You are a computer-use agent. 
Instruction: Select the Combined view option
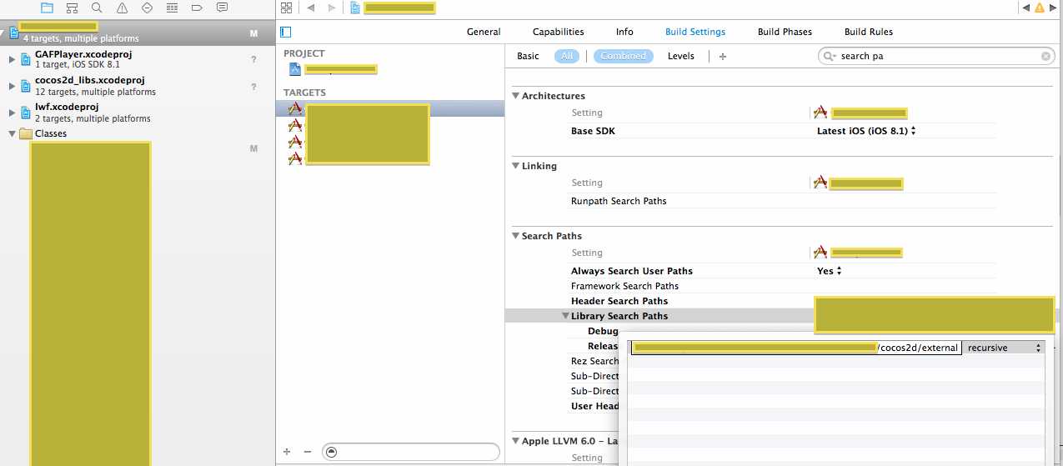coord(624,56)
